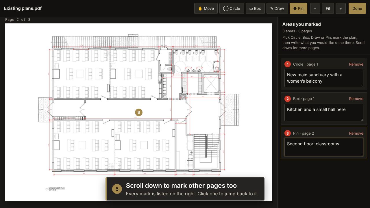
Task: Select the red number 3 badge in the list
Action: 288,133
